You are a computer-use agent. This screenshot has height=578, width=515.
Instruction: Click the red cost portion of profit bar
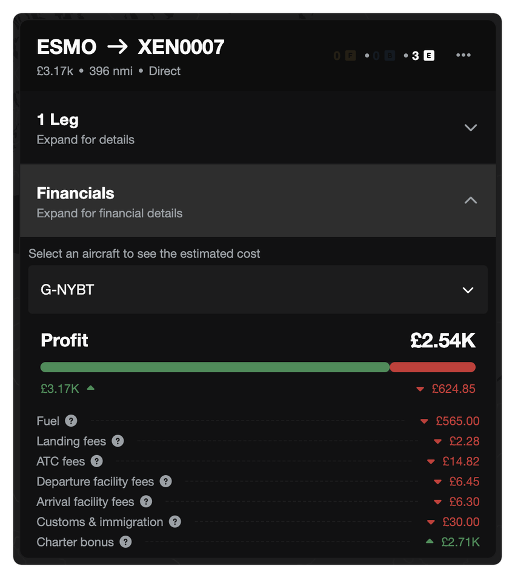pos(433,367)
